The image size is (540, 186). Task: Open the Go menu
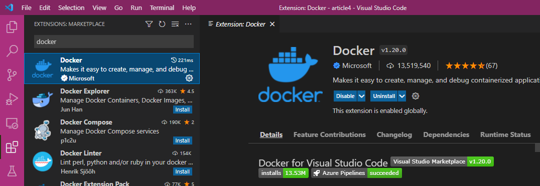pyautogui.click(x=118, y=7)
